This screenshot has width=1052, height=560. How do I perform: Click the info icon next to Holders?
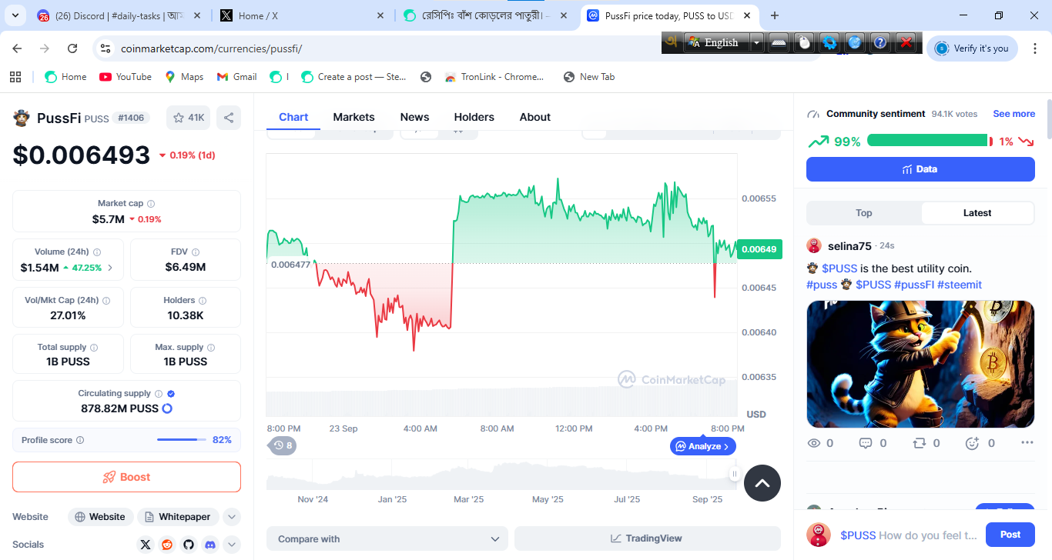coord(203,300)
